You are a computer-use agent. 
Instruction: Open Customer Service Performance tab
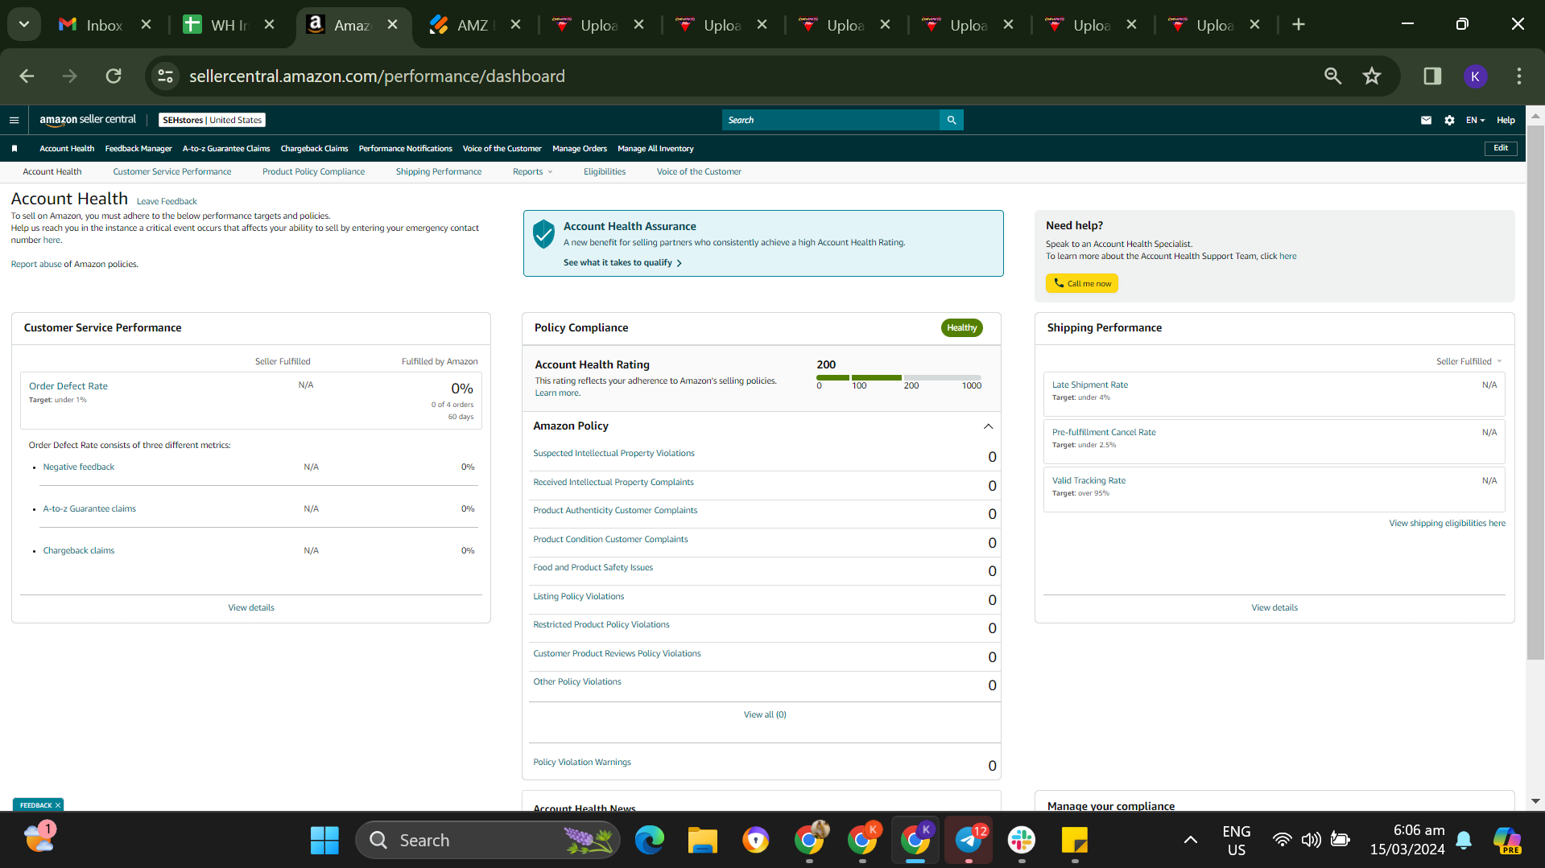tap(172, 172)
